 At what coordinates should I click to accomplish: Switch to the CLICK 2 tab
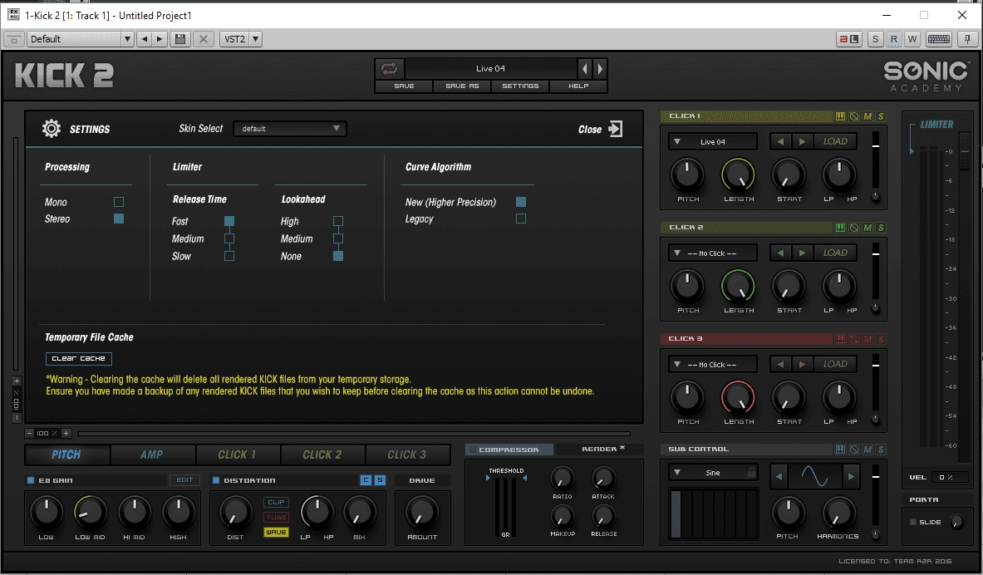coord(322,455)
